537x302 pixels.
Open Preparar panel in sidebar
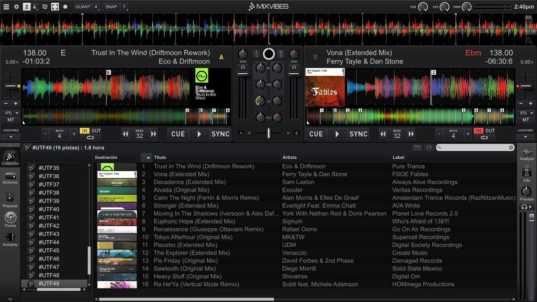[x=10, y=200]
